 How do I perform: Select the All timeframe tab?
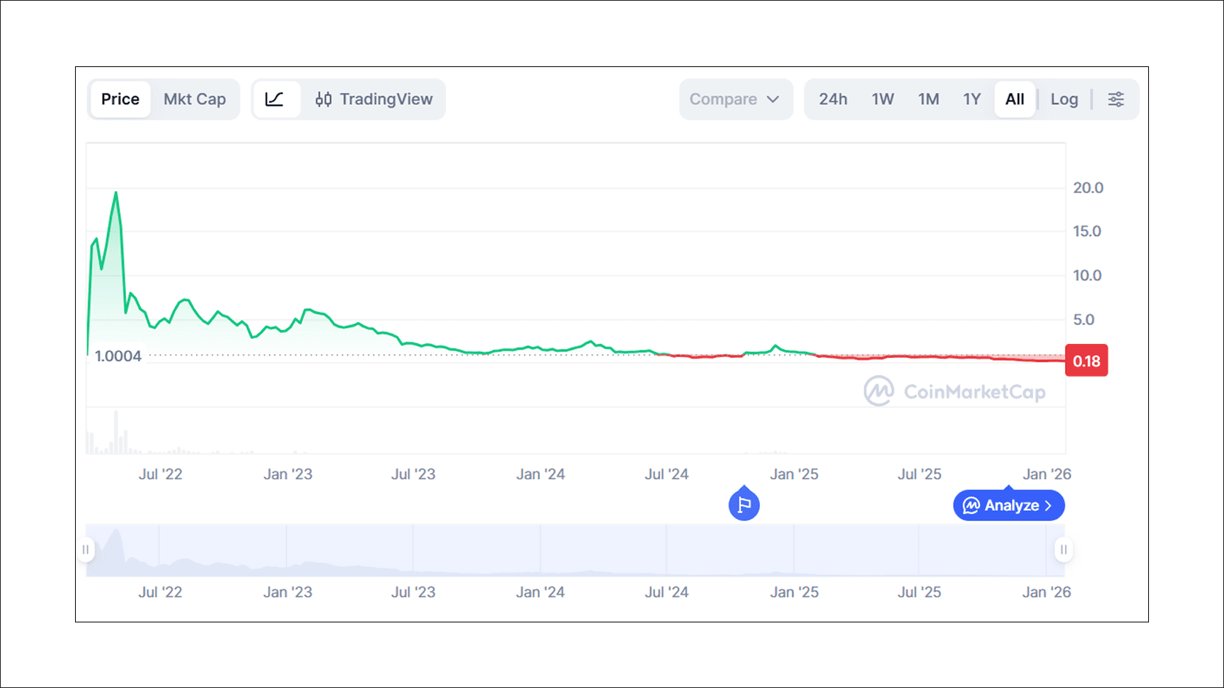click(x=1015, y=99)
